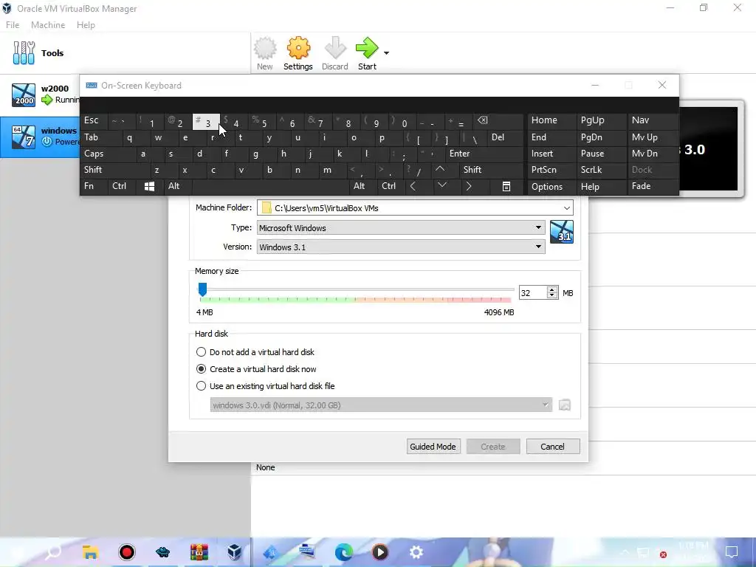The width and height of the screenshot is (756, 567).
Task: Toggle the Fn key on keyboard
Action: [94, 186]
